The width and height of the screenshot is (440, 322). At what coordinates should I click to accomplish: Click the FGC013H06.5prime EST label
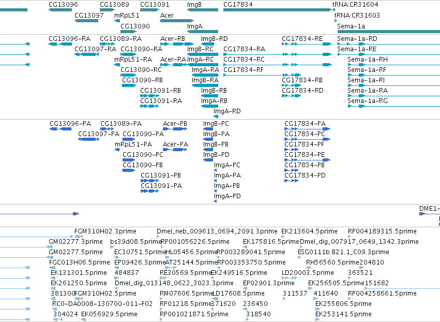80,262
